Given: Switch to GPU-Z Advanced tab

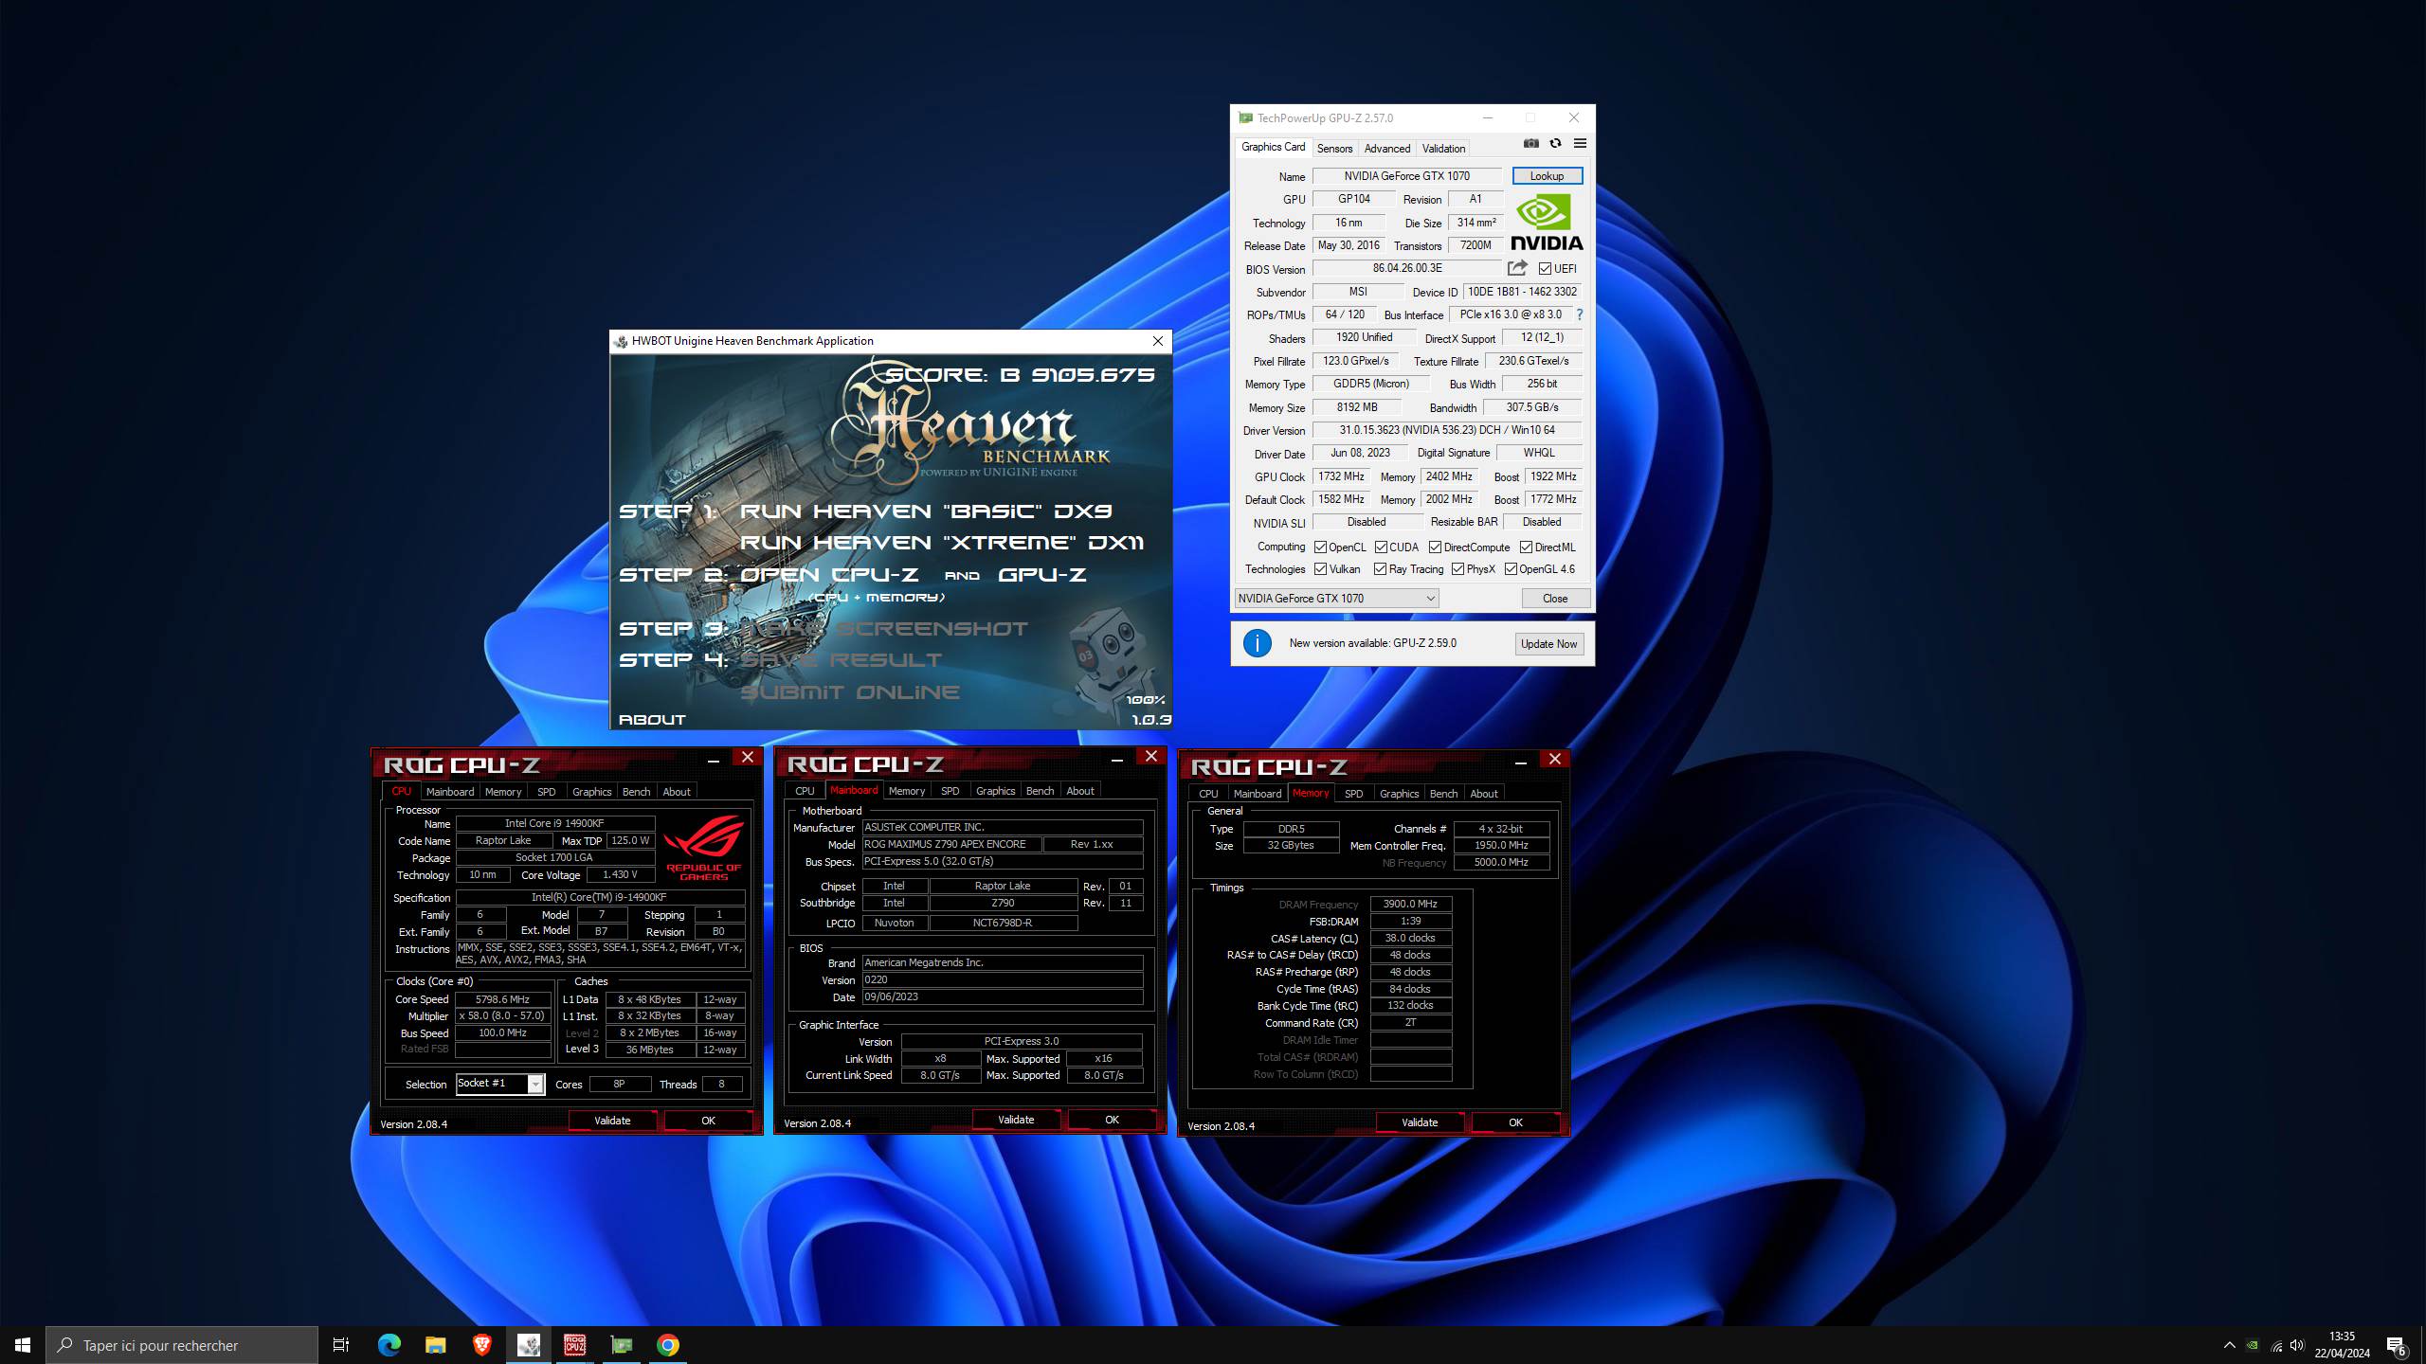Looking at the screenshot, I should 1387,149.
